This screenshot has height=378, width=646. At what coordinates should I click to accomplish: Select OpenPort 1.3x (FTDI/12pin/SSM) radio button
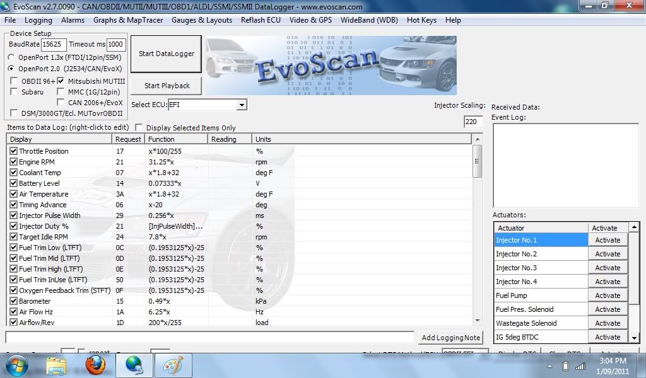click(11, 57)
